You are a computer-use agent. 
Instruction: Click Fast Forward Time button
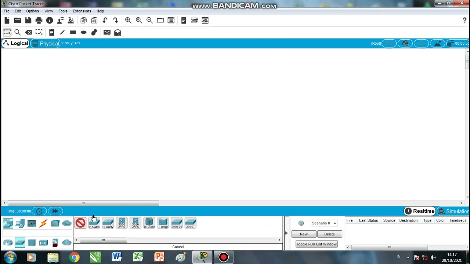55,211
